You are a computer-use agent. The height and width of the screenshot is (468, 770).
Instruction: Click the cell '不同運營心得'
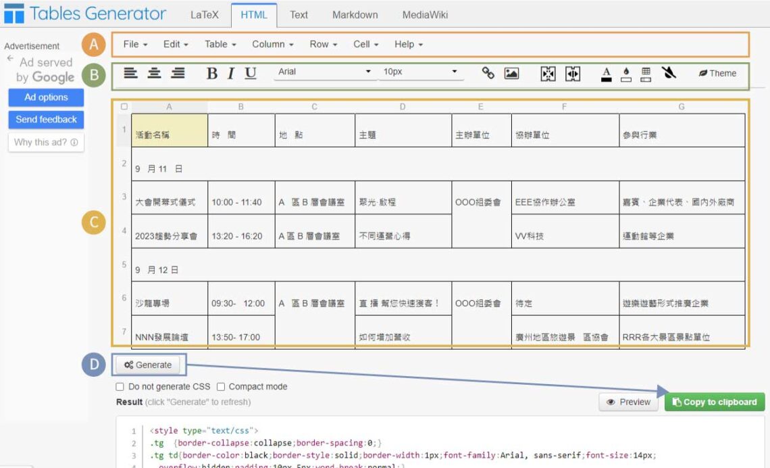pos(403,231)
